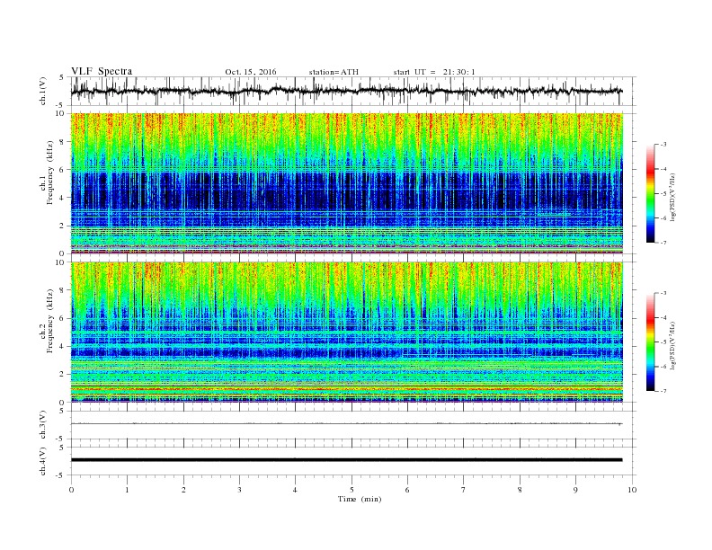This screenshot has height=550, width=712.
Task: Click time axis tick label "9"
Action: [575, 490]
